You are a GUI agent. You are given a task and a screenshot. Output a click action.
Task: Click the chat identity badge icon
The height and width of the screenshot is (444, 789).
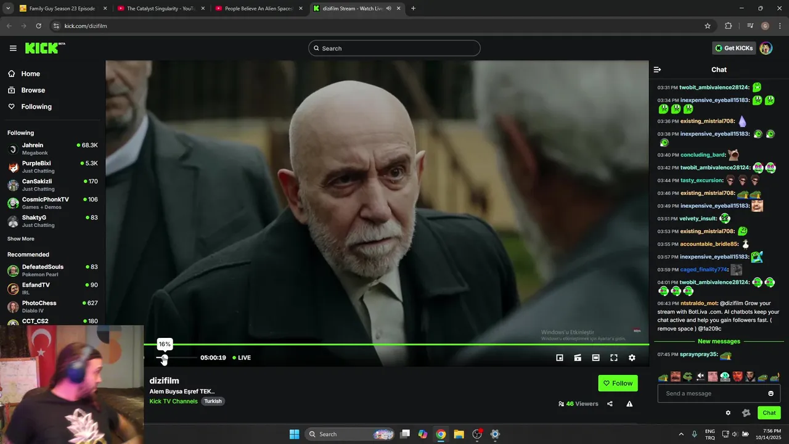tap(746, 413)
